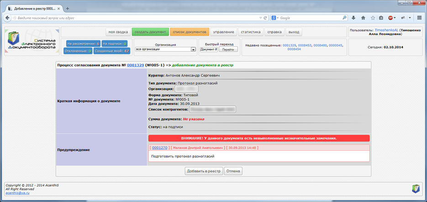Click document date '30.09.2013' value
Image resolution: width=427 pixels, height=202 pixels.
[x=189, y=104]
